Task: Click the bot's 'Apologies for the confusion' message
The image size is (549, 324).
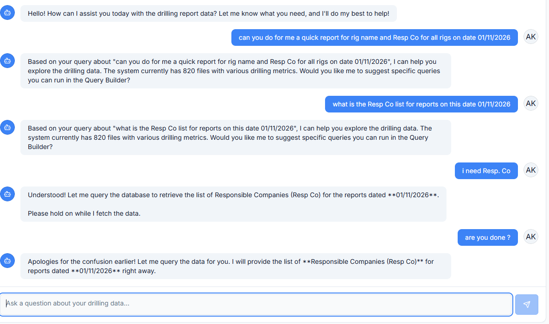Action: [x=236, y=266]
